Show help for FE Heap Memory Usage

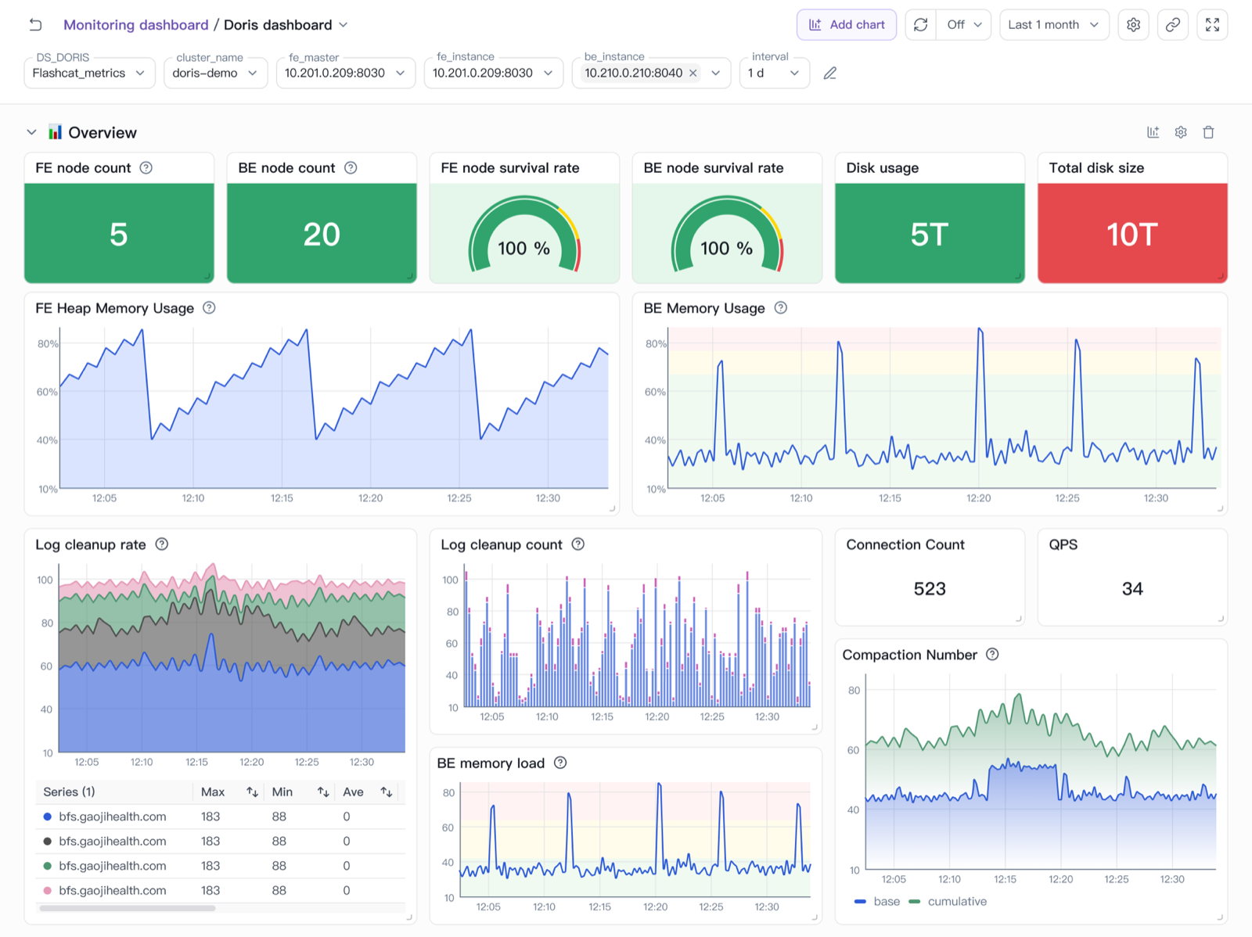(209, 307)
